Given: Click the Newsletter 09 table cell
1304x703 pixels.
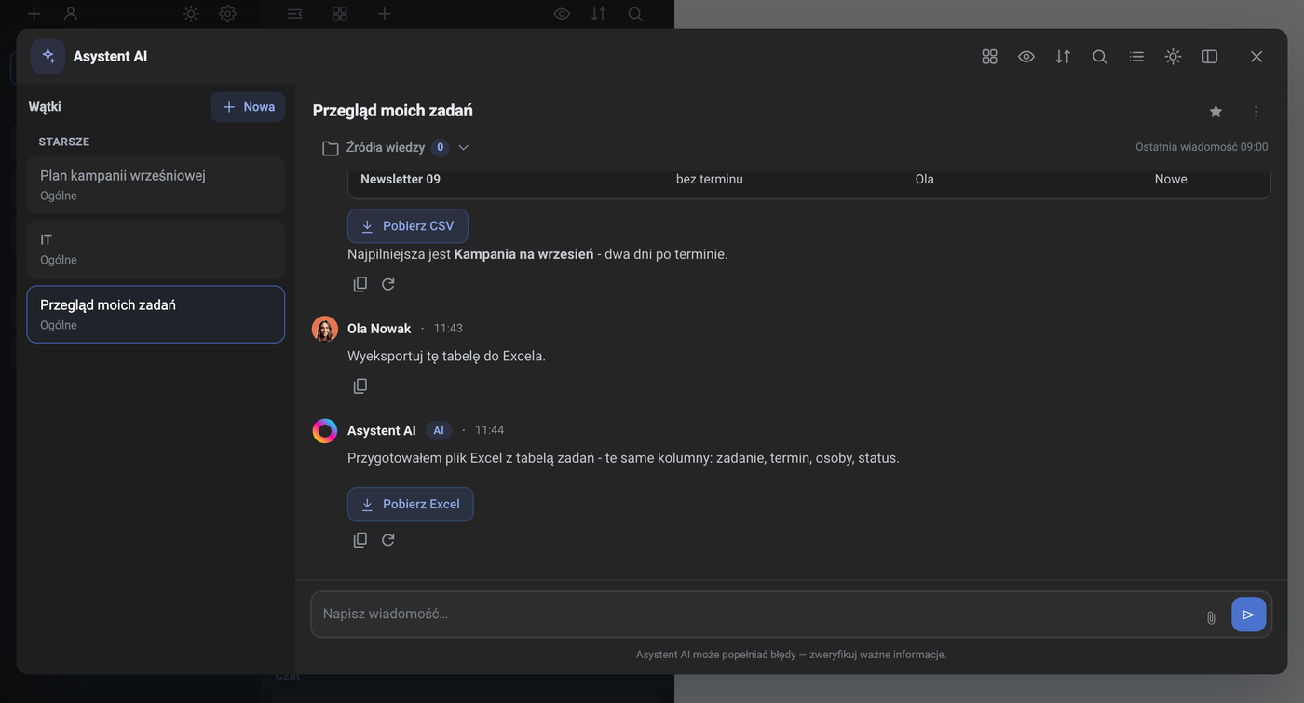Looking at the screenshot, I should tap(401, 179).
